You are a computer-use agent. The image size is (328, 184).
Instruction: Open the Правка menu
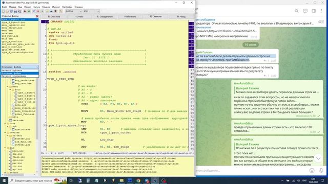tap(12, 7)
